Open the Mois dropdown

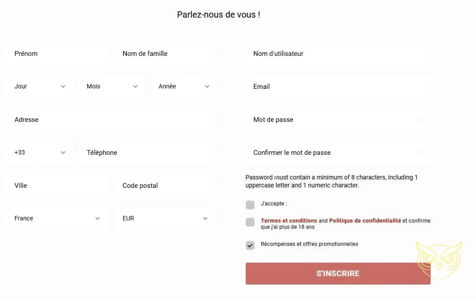(x=136, y=86)
